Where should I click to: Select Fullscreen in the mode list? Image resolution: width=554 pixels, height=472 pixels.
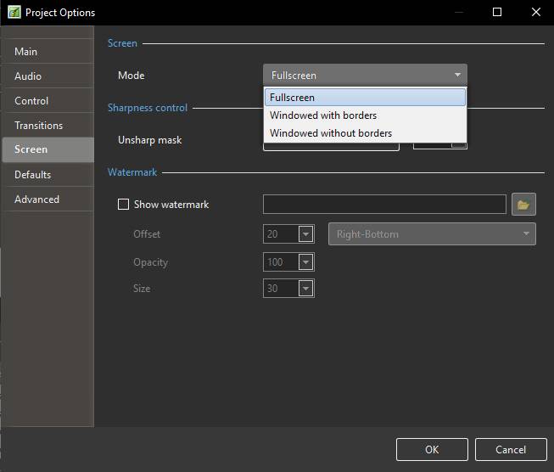(x=365, y=98)
